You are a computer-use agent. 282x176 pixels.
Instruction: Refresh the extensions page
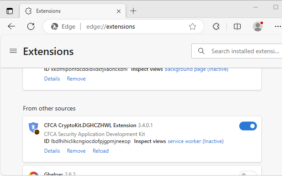[31, 26]
